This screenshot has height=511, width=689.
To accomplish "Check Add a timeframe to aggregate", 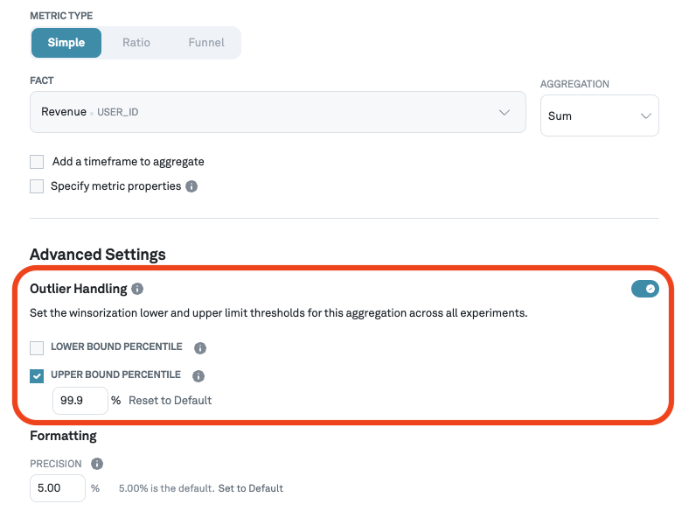I will coord(37,162).
